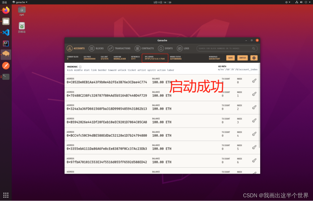Click the volume icon in top bar
The image size is (313, 201).
pos(301,2)
